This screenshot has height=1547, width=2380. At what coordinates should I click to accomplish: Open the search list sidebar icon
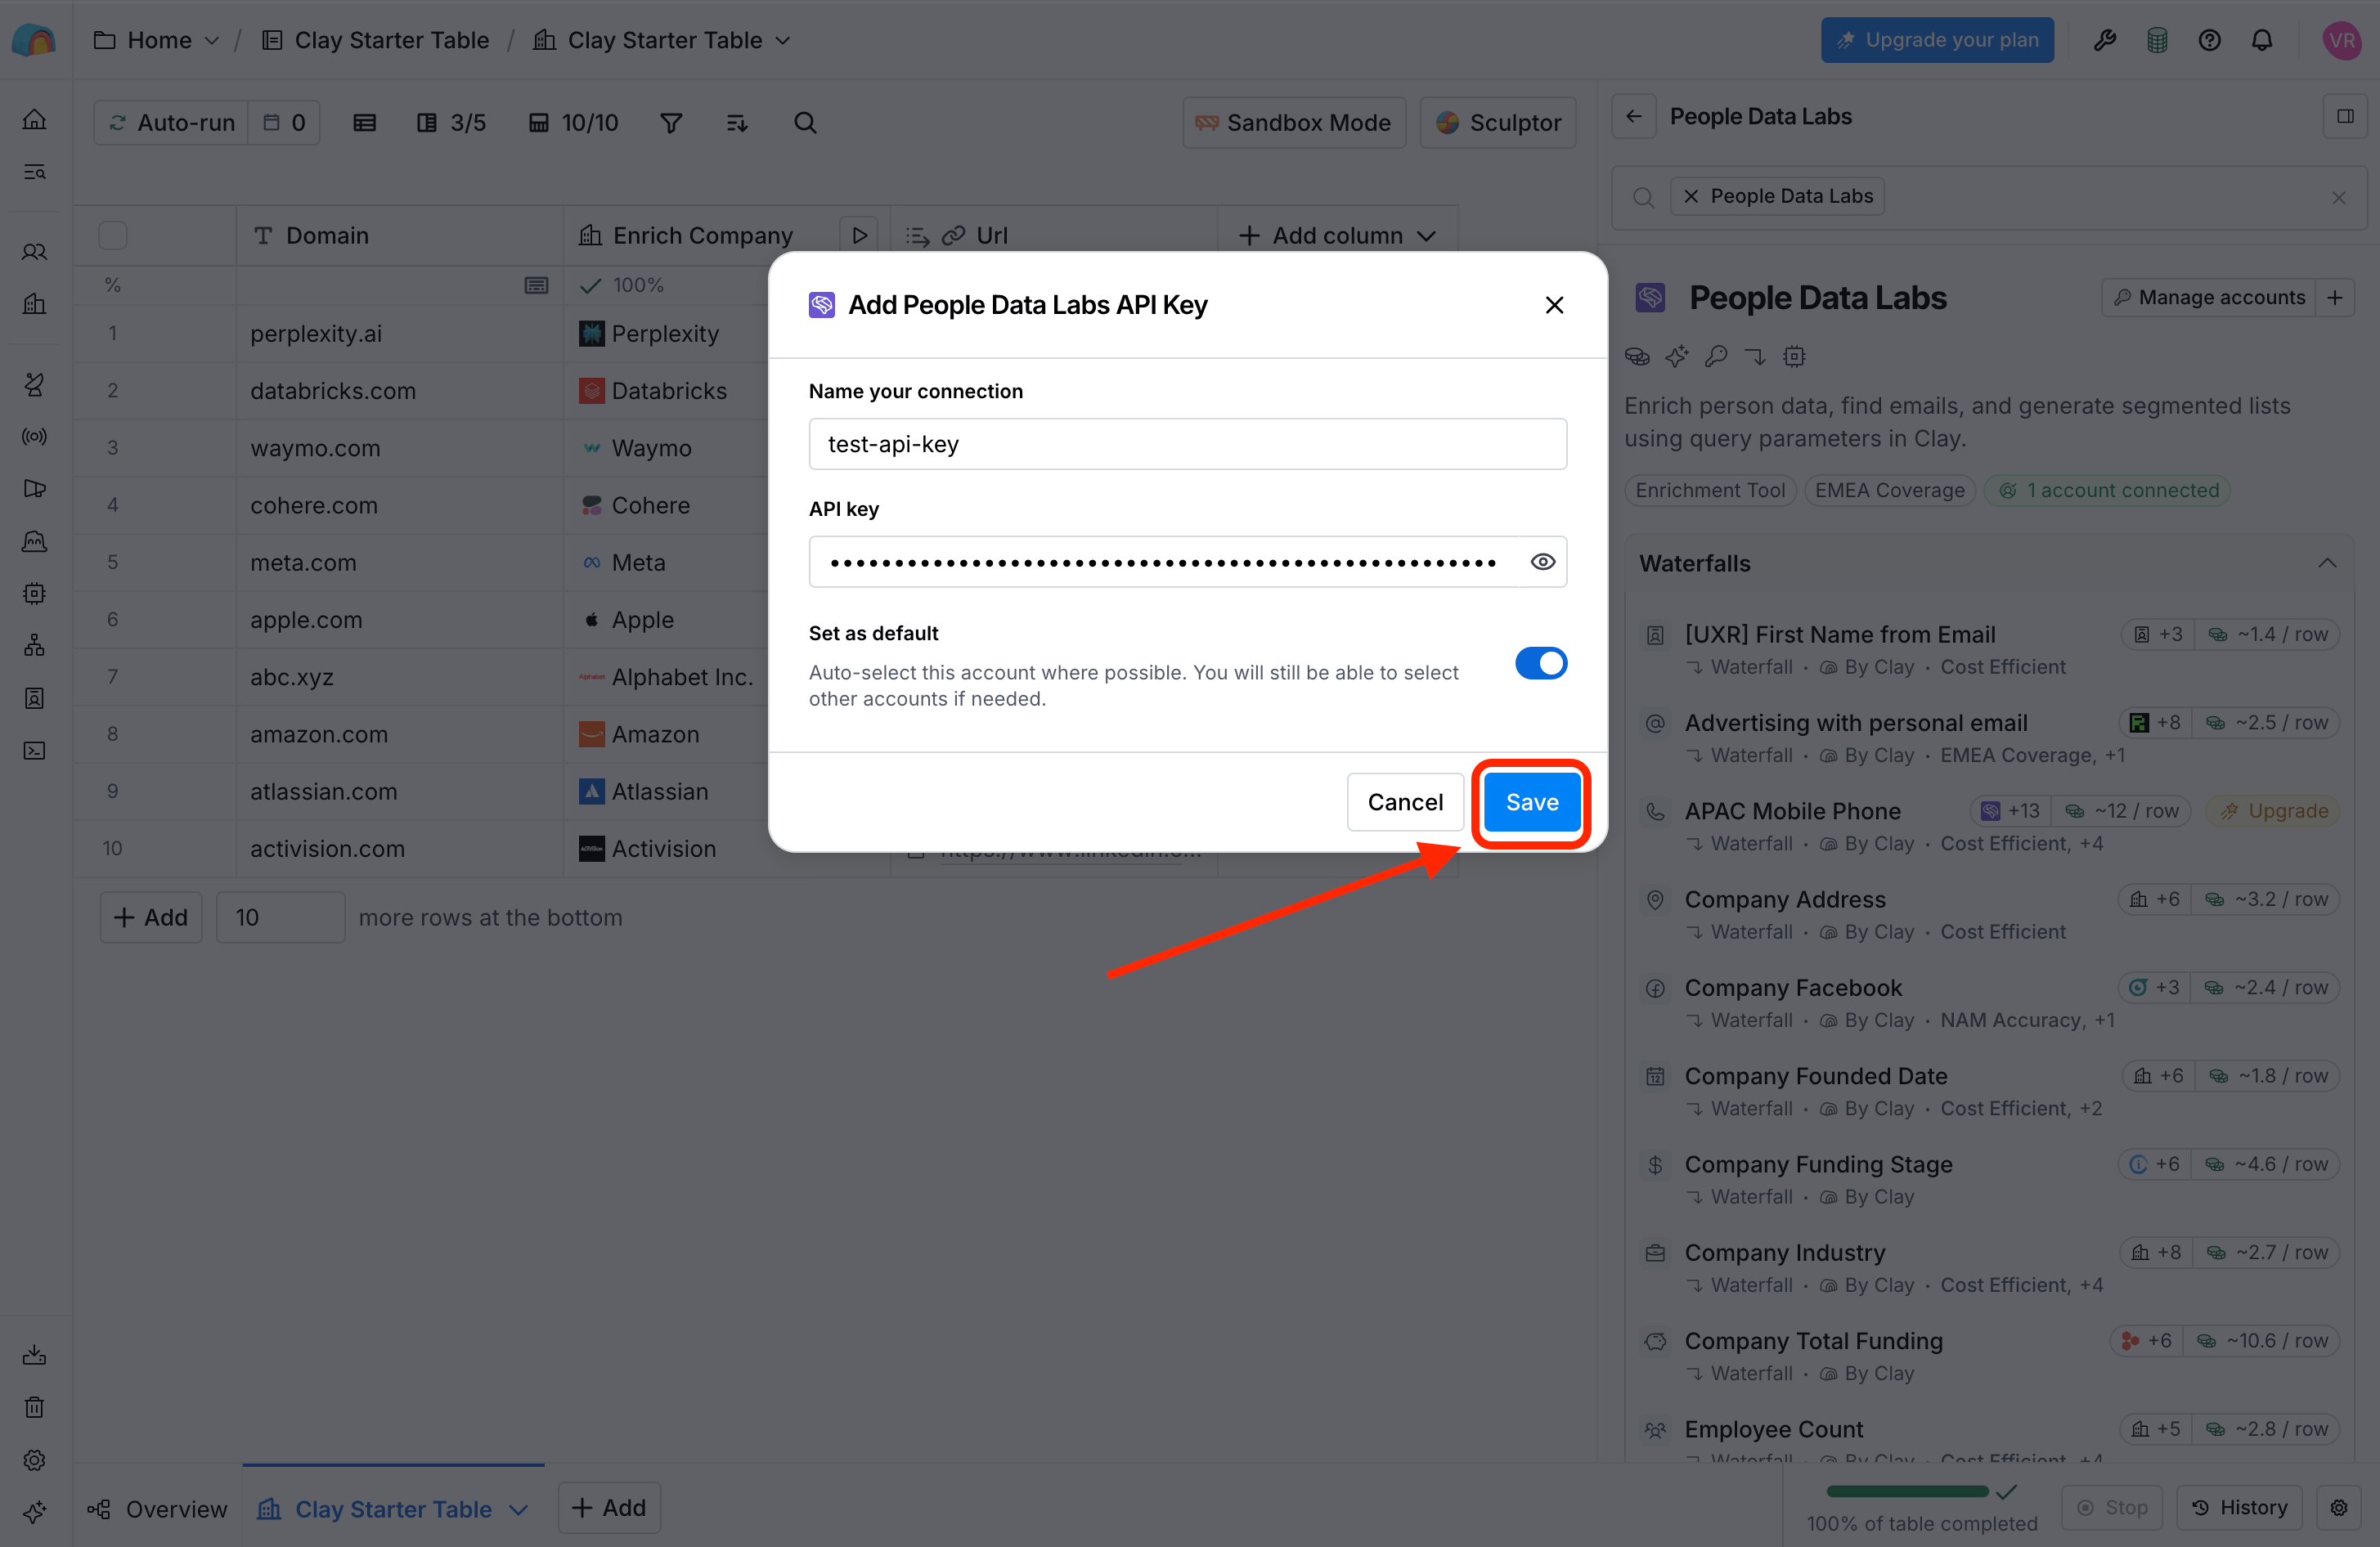click(35, 172)
